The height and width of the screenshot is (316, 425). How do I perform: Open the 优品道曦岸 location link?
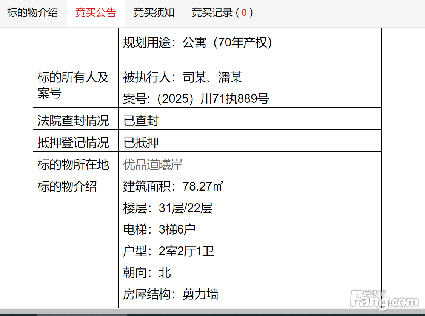point(153,164)
